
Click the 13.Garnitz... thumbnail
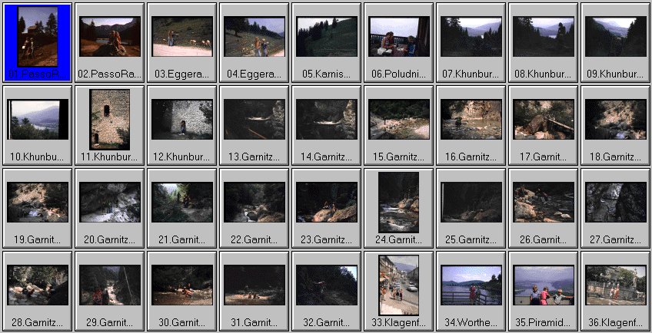click(x=254, y=120)
